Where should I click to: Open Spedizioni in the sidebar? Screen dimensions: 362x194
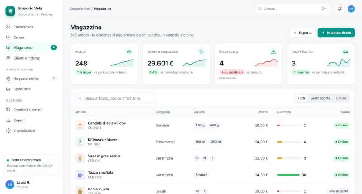31,89
